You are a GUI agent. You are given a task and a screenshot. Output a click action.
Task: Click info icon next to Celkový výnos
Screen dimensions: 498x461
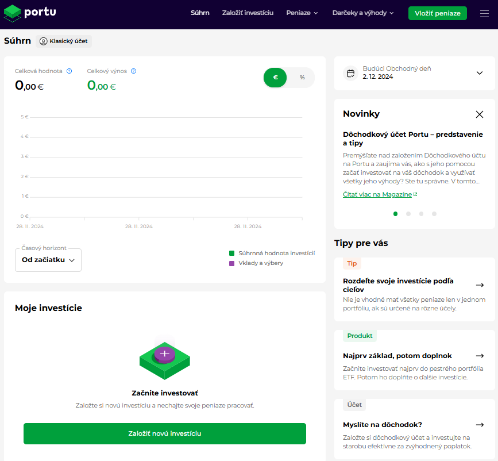[x=133, y=71]
